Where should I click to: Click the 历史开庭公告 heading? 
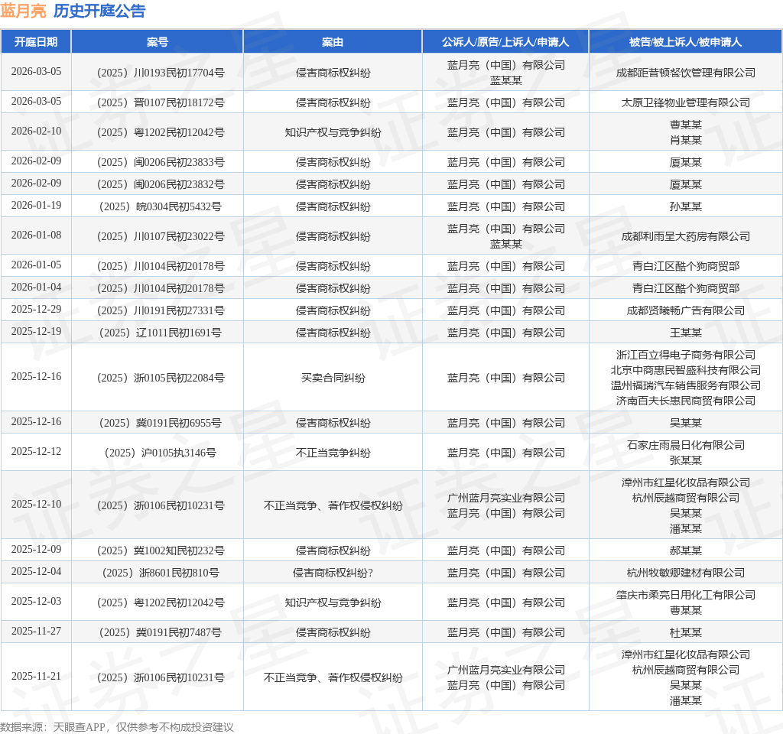coord(99,11)
